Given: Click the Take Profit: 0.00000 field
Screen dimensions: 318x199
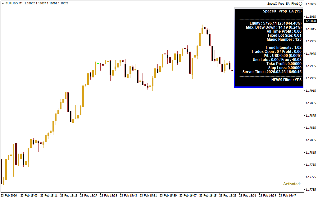Looking at the screenshot, I should pyautogui.click(x=284, y=64).
